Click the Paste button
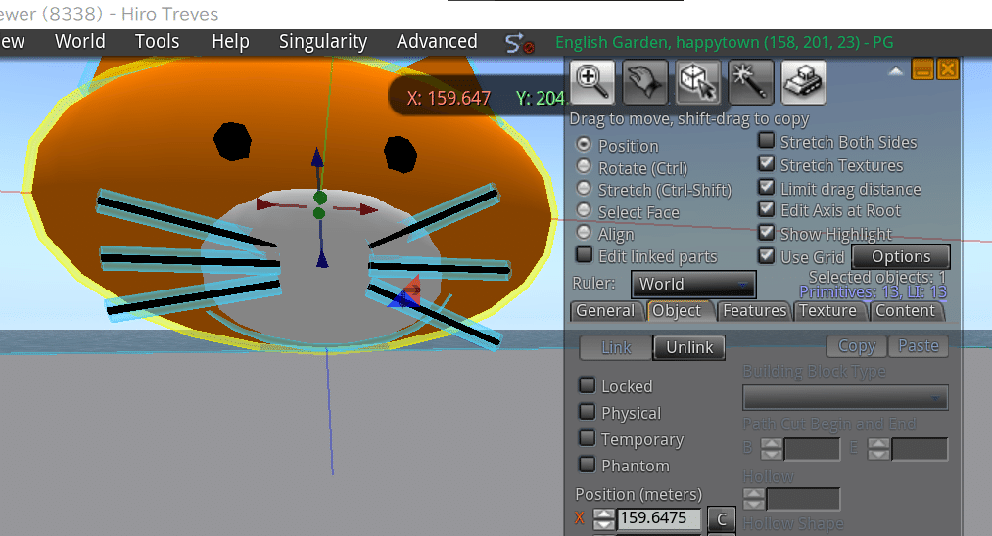The height and width of the screenshot is (536, 992). 919,346
